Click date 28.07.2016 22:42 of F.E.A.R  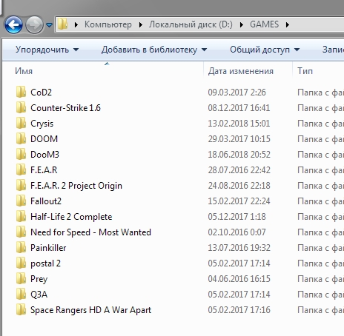pyautogui.click(x=239, y=170)
